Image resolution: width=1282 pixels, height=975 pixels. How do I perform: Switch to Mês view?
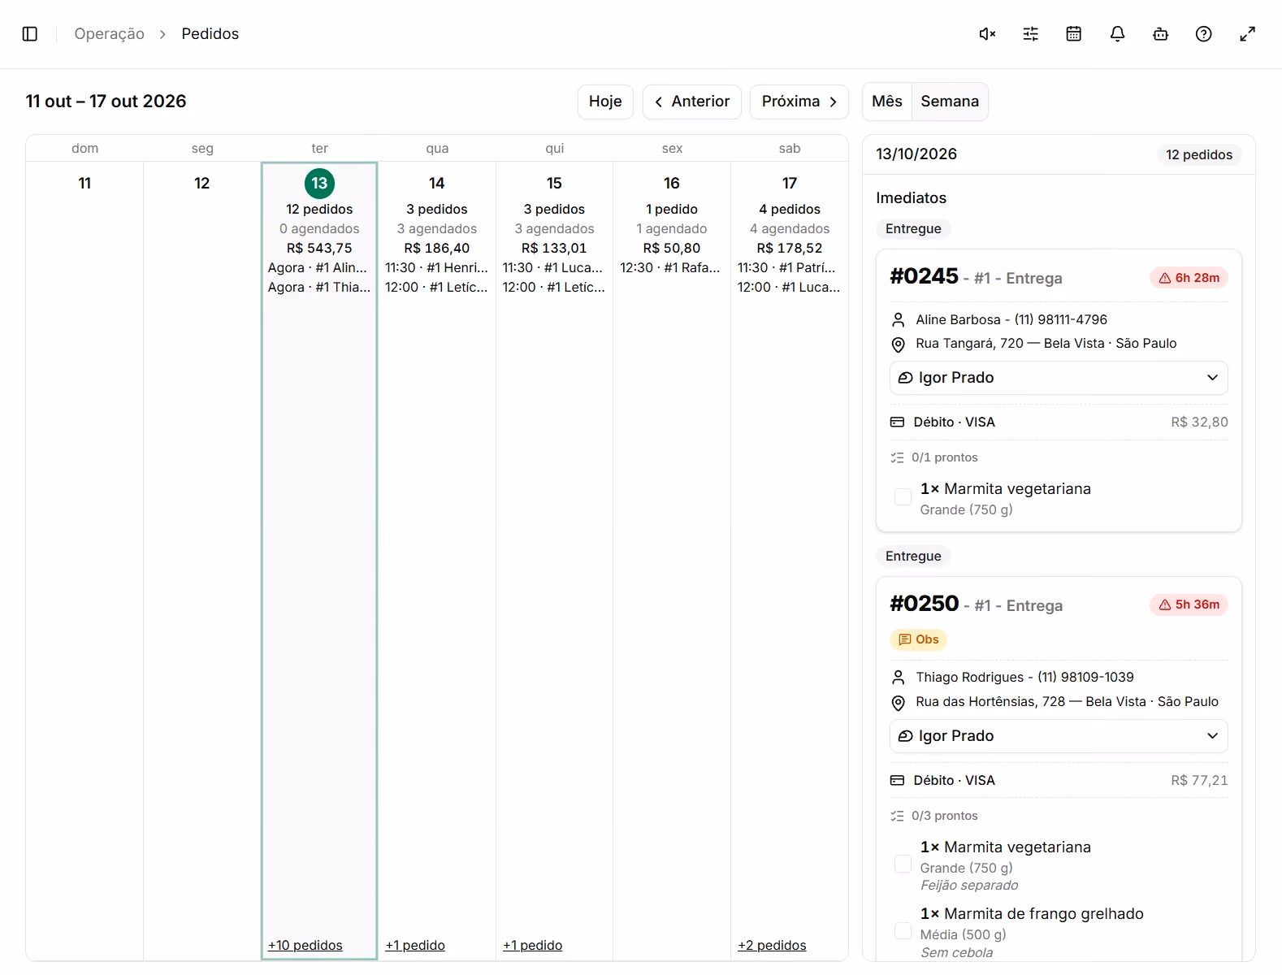[x=887, y=102]
